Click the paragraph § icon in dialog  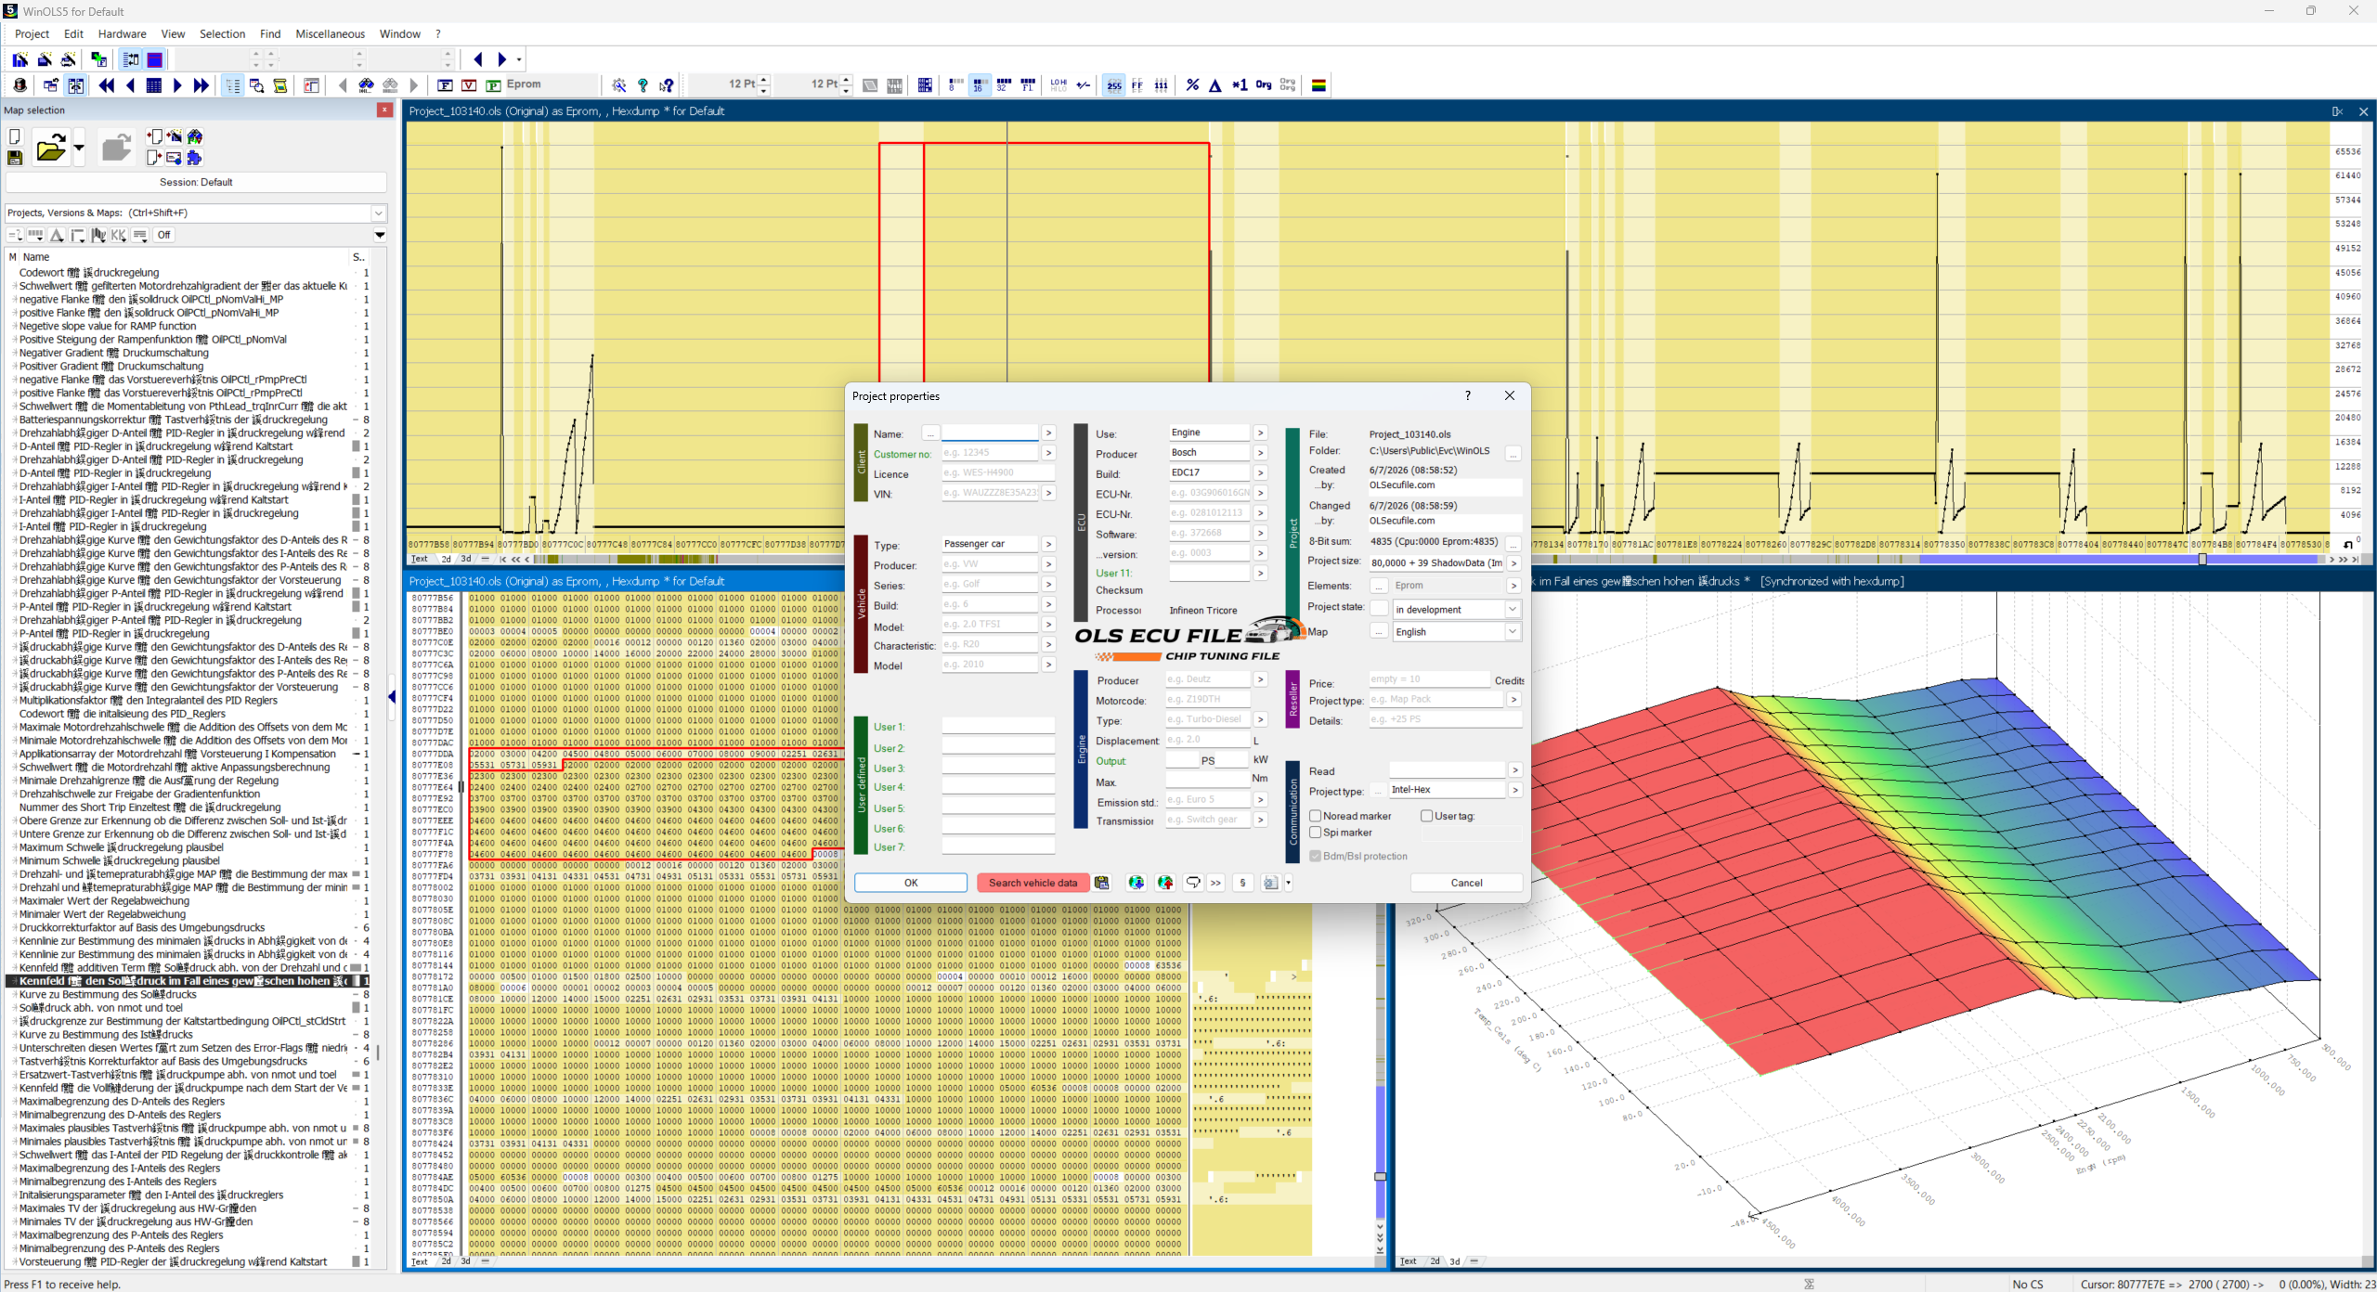(x=1243, y=883)
